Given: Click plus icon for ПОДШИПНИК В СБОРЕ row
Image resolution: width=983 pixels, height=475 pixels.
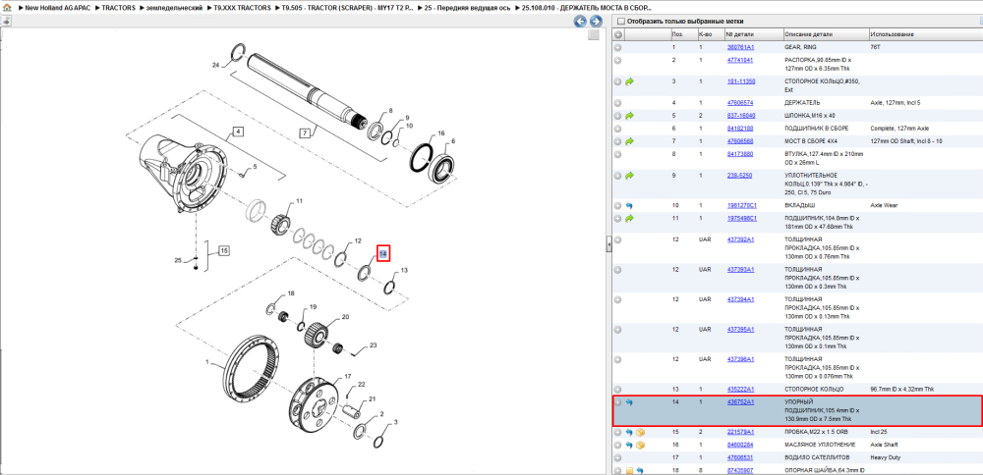Looking at the screenshot, I should (x=617, y=129).
